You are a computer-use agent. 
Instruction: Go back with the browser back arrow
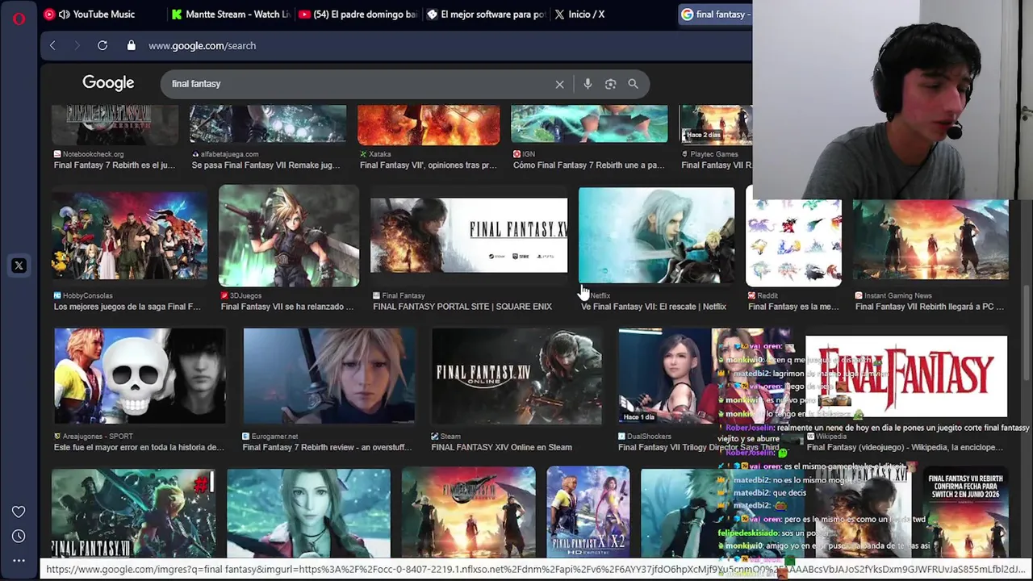point(52,46)
